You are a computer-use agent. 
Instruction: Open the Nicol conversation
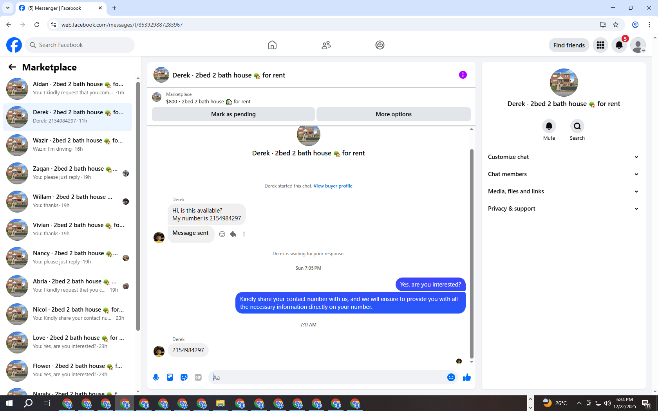pos(67,314)
